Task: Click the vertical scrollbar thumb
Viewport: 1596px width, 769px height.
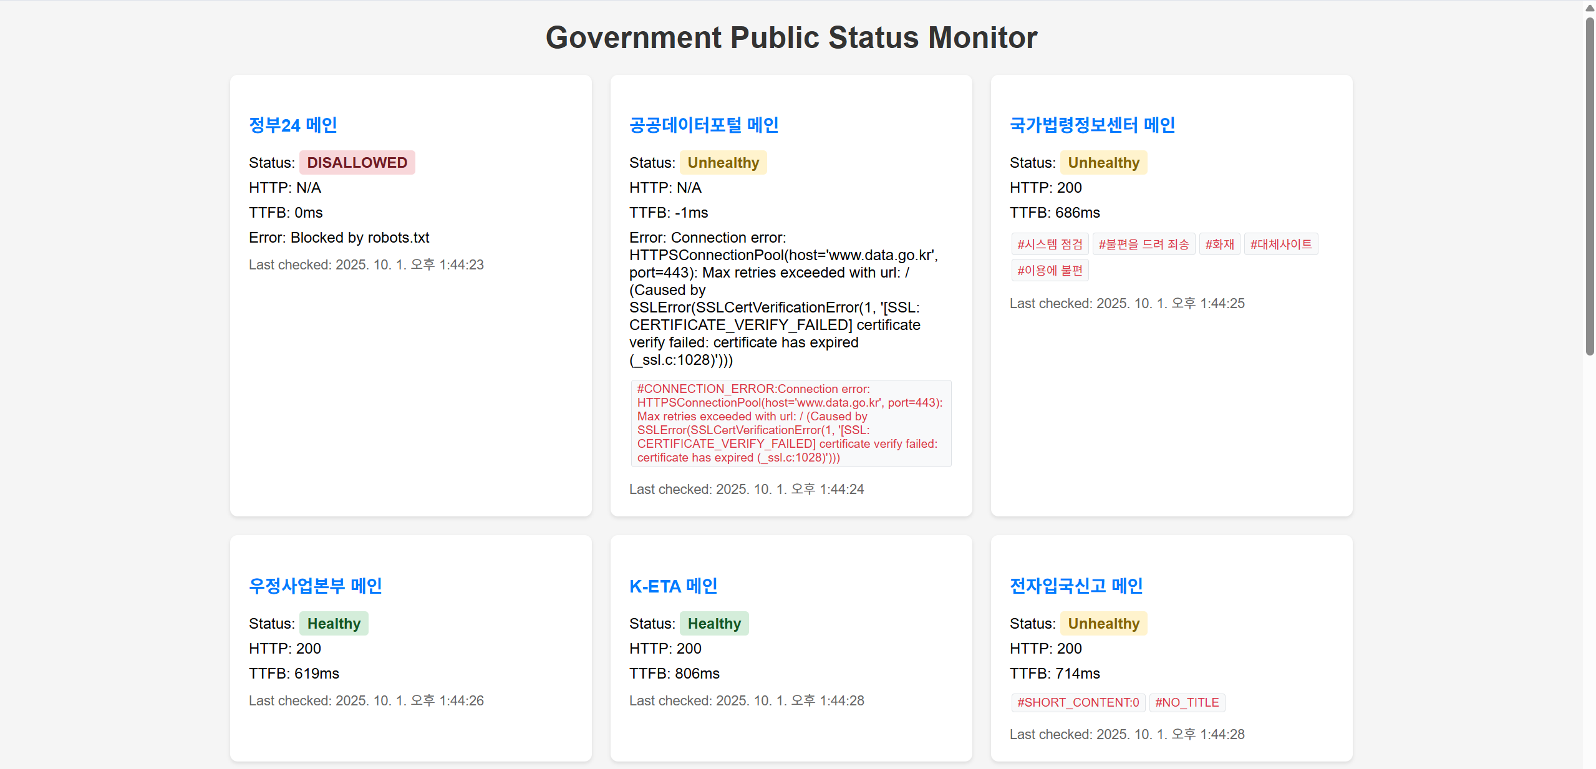Action: click(1590, 186)
